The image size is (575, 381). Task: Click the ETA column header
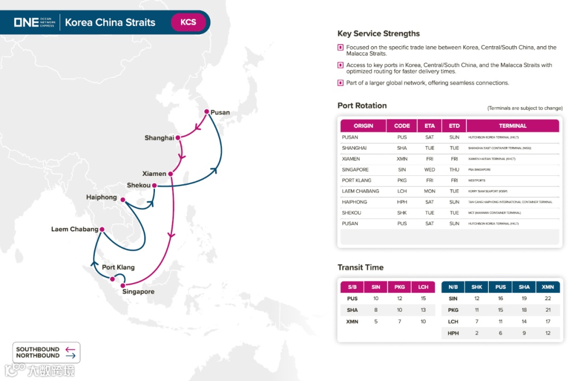pyautogui.click(x=430, y=126)
